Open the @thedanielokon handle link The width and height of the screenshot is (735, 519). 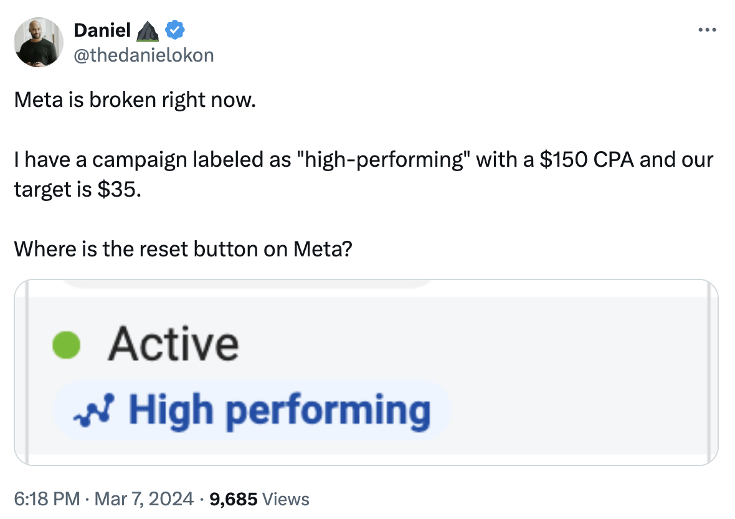tap(144, 55)
